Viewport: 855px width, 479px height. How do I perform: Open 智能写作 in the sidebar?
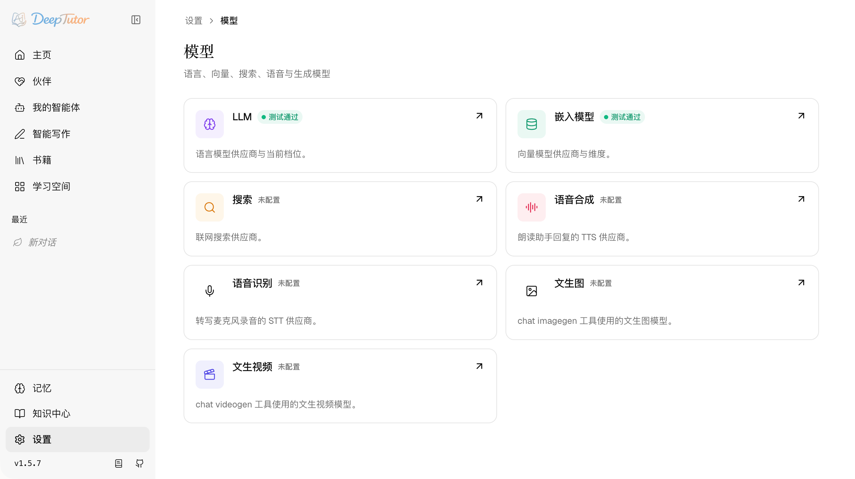(78, 134)
